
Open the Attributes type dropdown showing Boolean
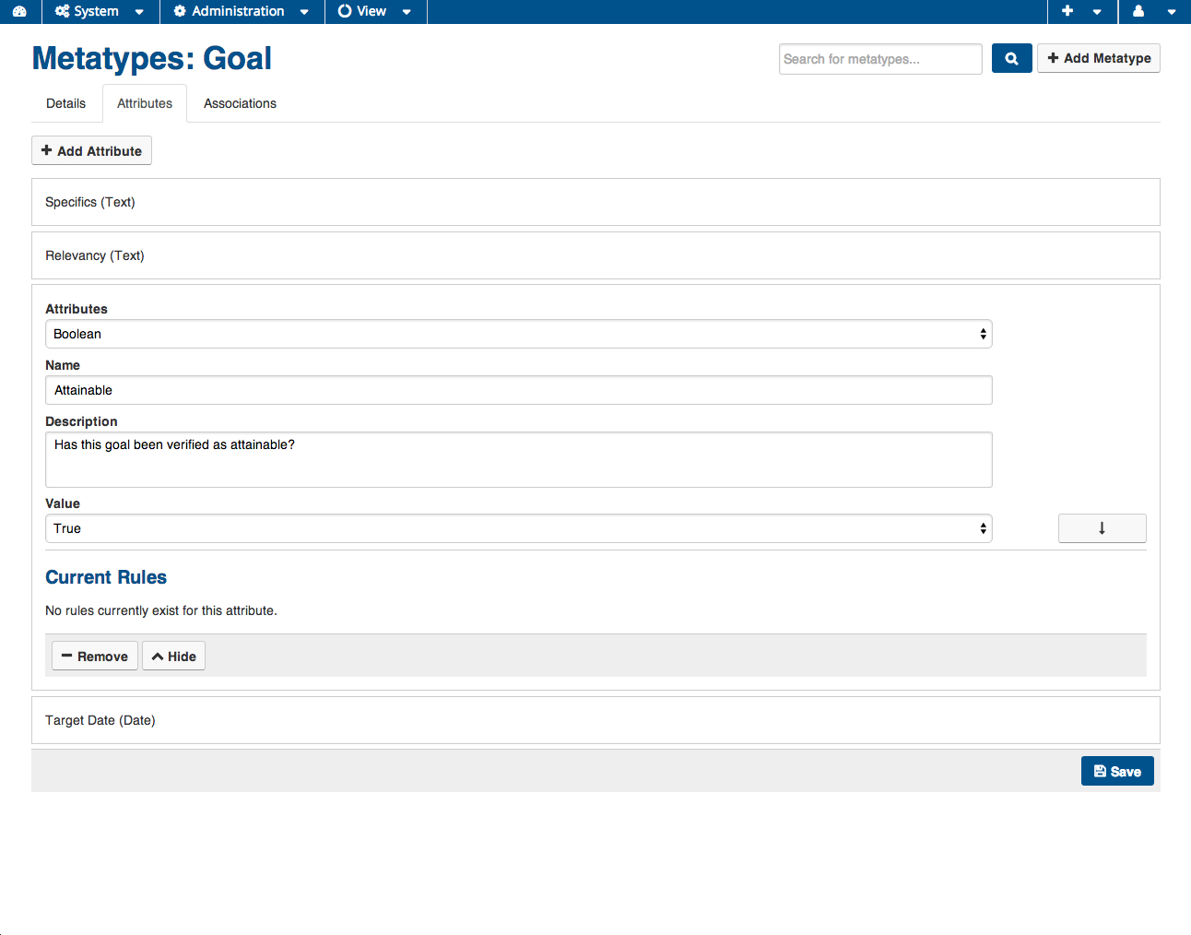tap(518, 334)
